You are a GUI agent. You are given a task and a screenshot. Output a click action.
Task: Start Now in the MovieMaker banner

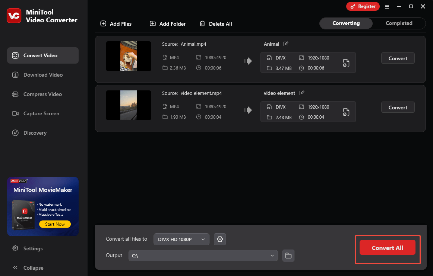[55, 224]
